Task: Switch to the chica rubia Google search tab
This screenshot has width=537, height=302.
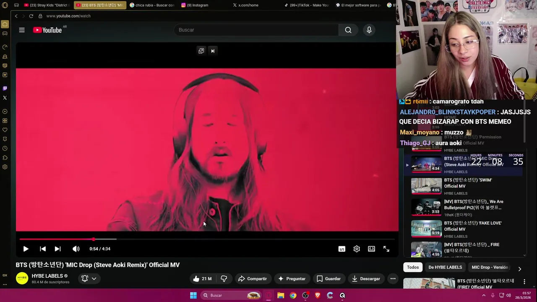Action: [152, 5]
